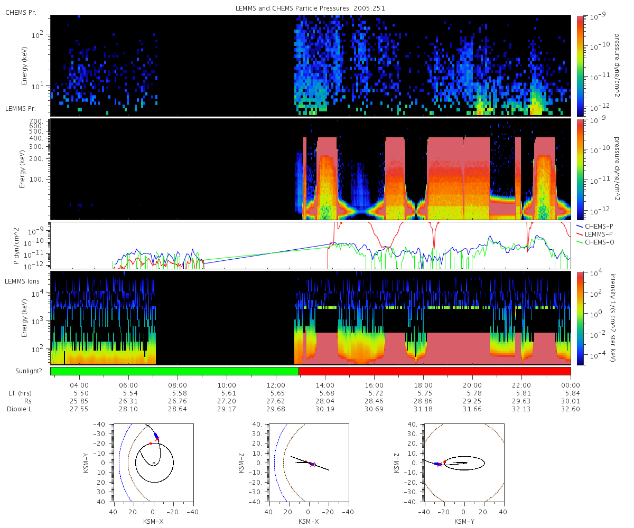Click the 12:00 time tick label
Image resolution: width=634 pixels, height=528 pixels.
[x=276, y=386]
